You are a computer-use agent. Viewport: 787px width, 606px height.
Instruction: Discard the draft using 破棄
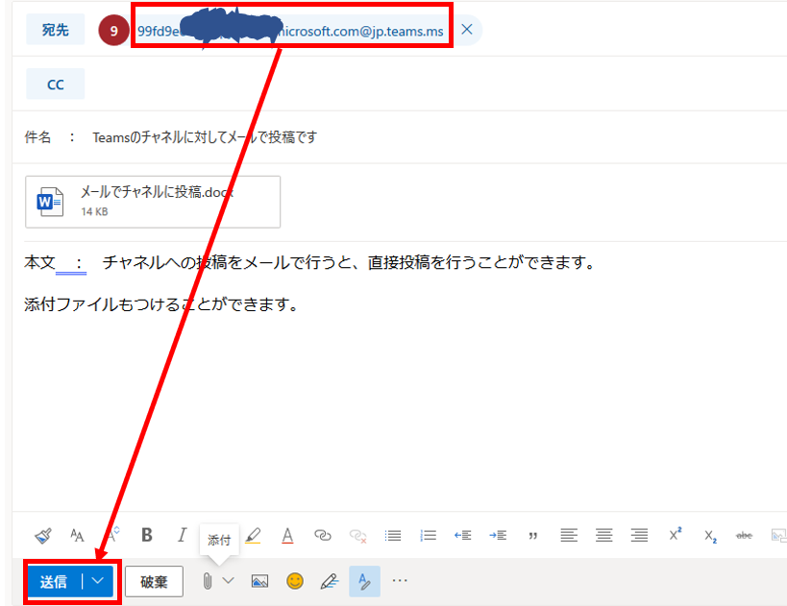click(154, 581)
